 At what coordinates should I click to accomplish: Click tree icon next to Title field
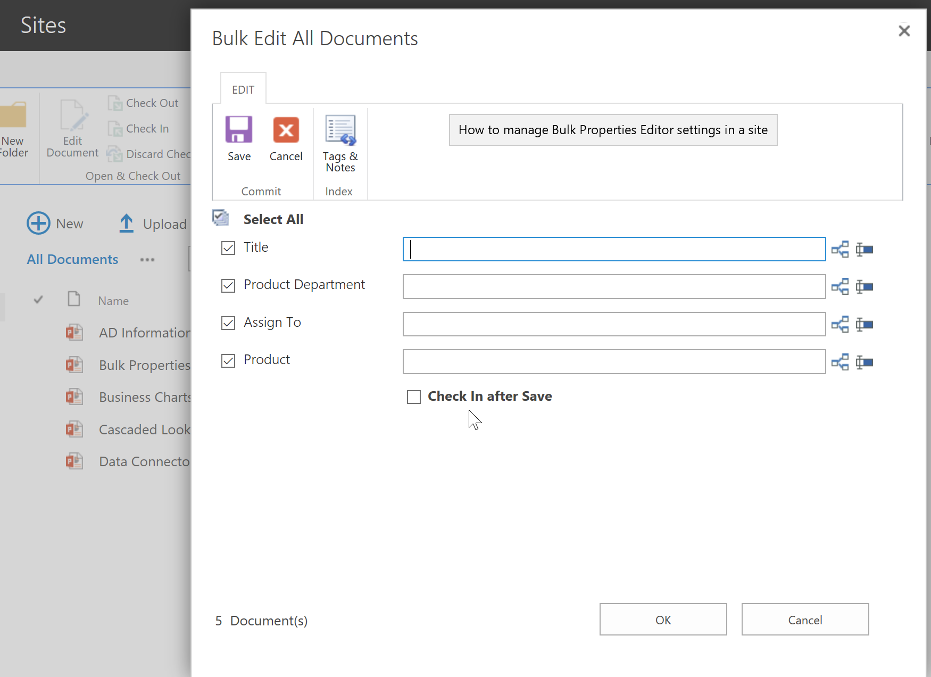coord(840,249)
